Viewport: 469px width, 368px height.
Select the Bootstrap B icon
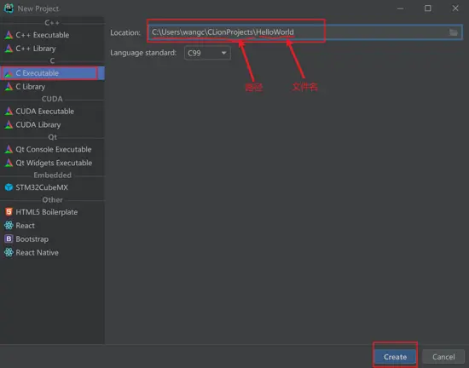(9, 239)
